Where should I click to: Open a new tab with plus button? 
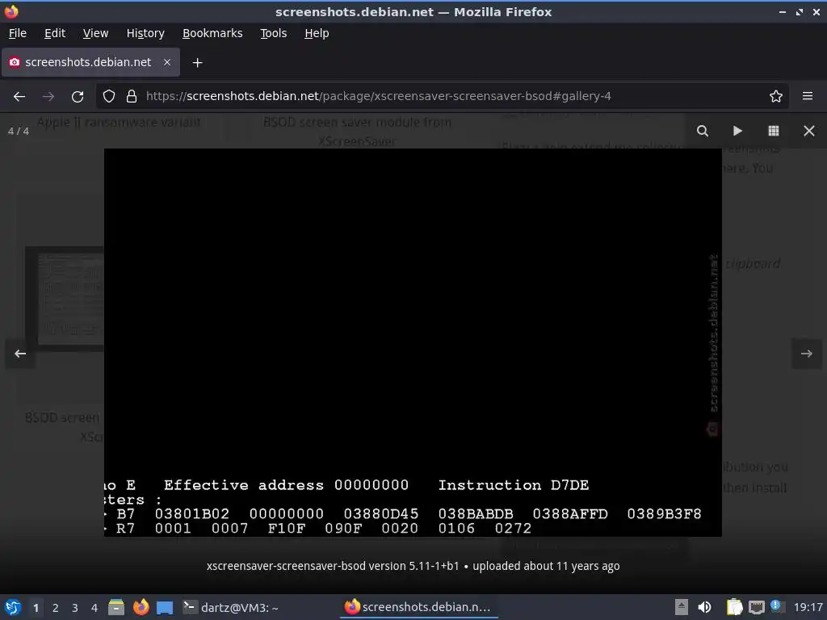pos(197,63)
